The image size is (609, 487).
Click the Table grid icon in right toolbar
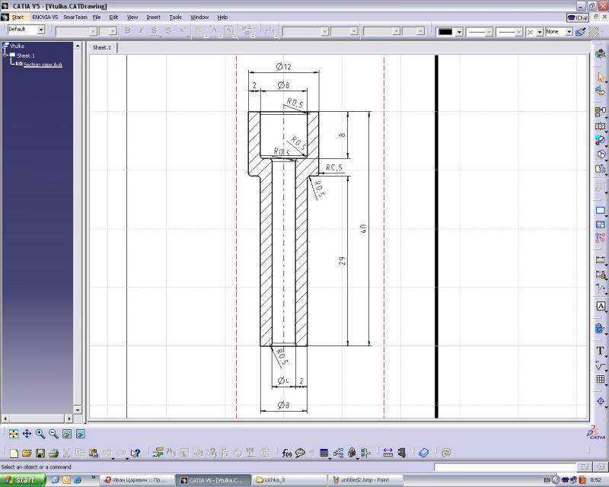tap(600, 380)
